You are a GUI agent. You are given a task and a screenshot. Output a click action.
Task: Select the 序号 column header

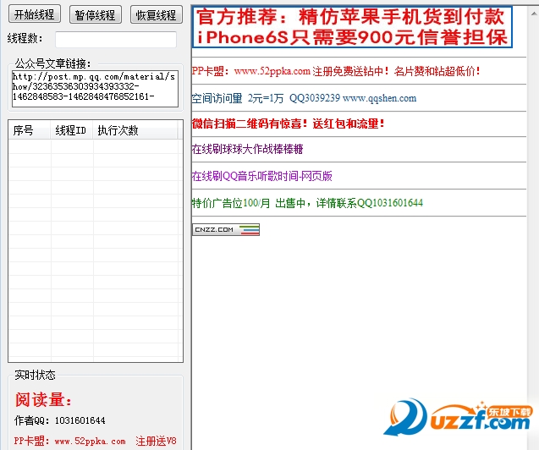click(x=30, y=130)
